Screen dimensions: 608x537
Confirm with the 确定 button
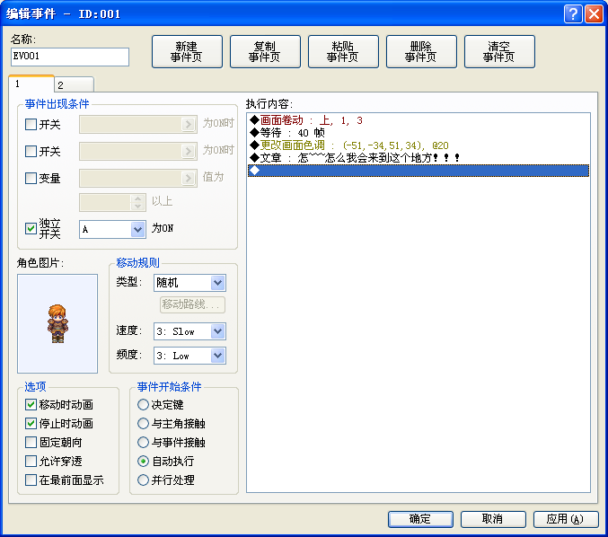(420, 519)
